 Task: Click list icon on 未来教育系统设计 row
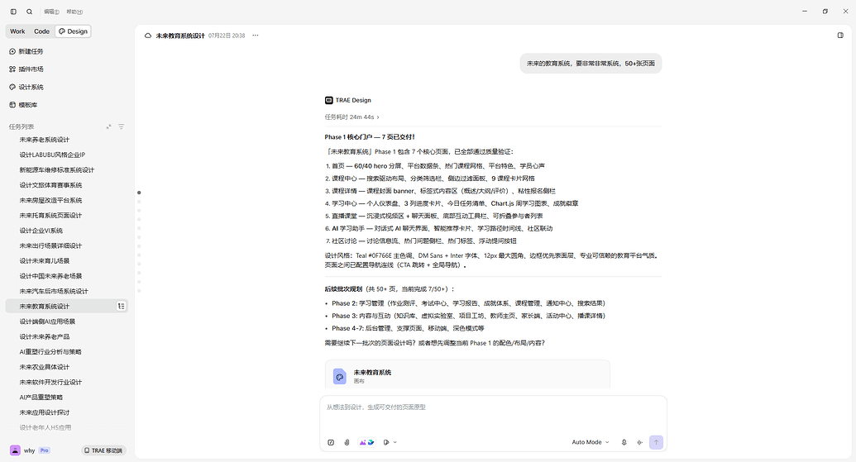(x=122, y=307)
